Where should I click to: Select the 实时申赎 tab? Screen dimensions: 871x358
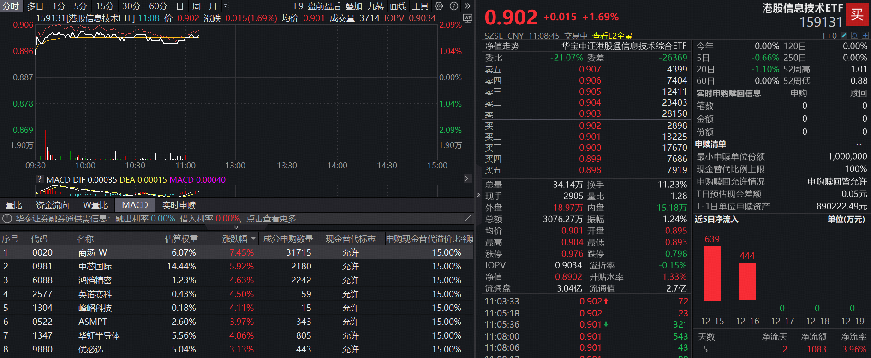point(179,205)
